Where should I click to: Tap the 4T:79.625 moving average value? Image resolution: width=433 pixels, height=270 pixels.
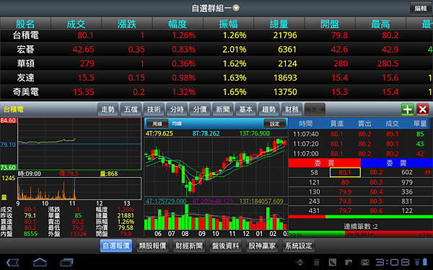point(159,134)
